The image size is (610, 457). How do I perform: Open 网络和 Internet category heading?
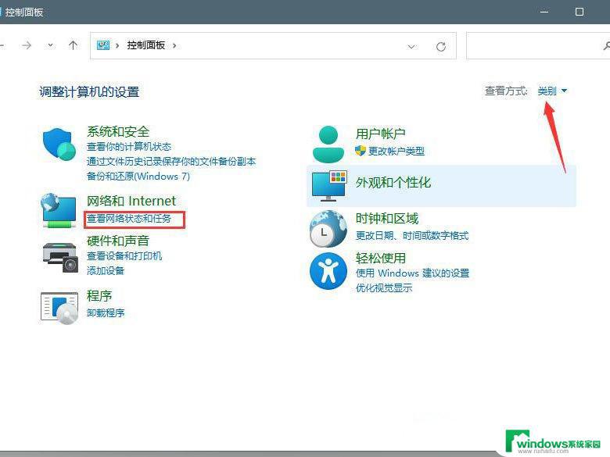click(131, 201)
